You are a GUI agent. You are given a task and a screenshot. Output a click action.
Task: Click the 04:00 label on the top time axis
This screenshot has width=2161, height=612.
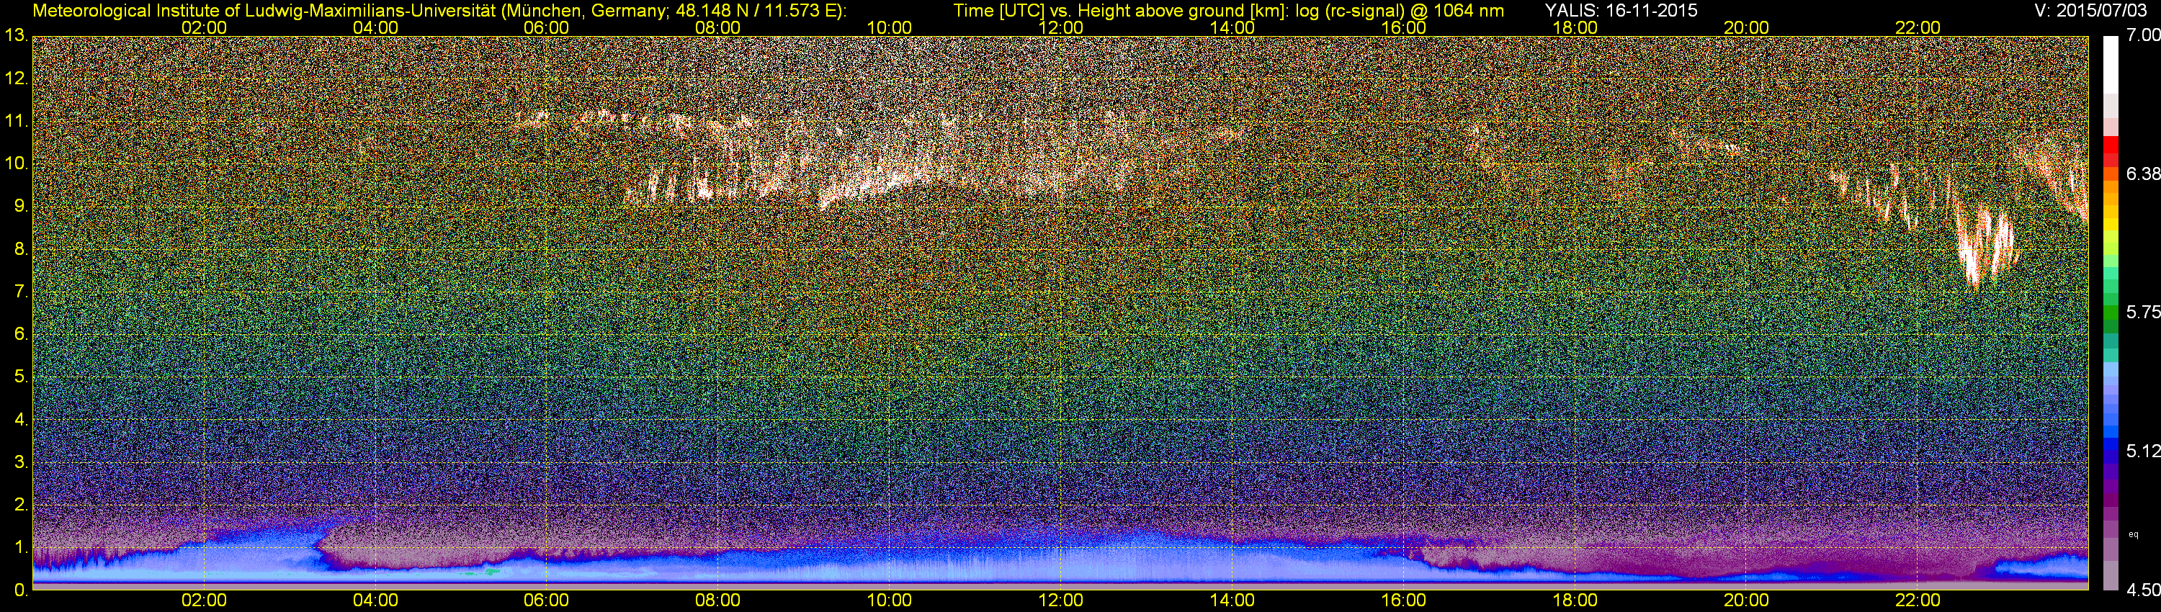point(375,27)
